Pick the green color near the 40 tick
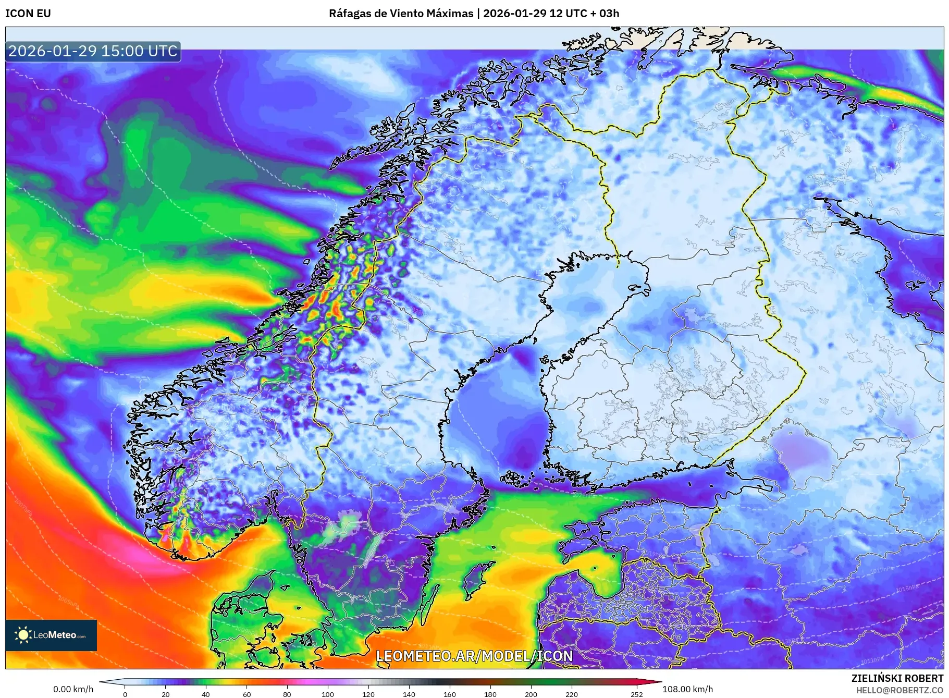The width and height of the screenshot is (949, 698). [x=206, y=682]
